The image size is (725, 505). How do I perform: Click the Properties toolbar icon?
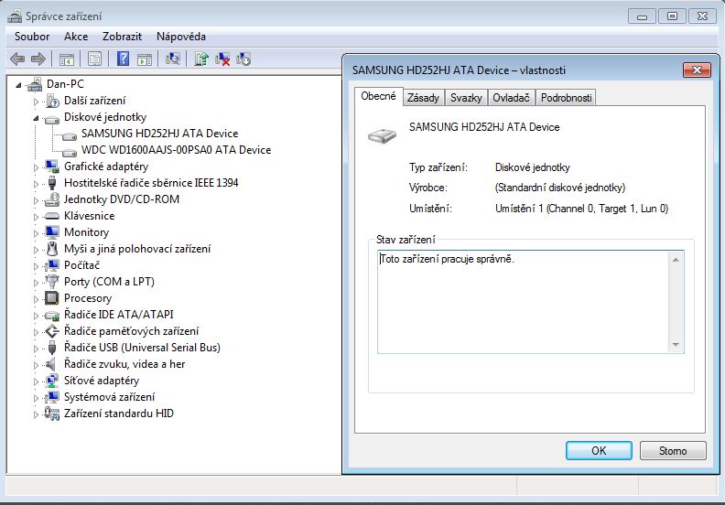(x=93, y=59)
